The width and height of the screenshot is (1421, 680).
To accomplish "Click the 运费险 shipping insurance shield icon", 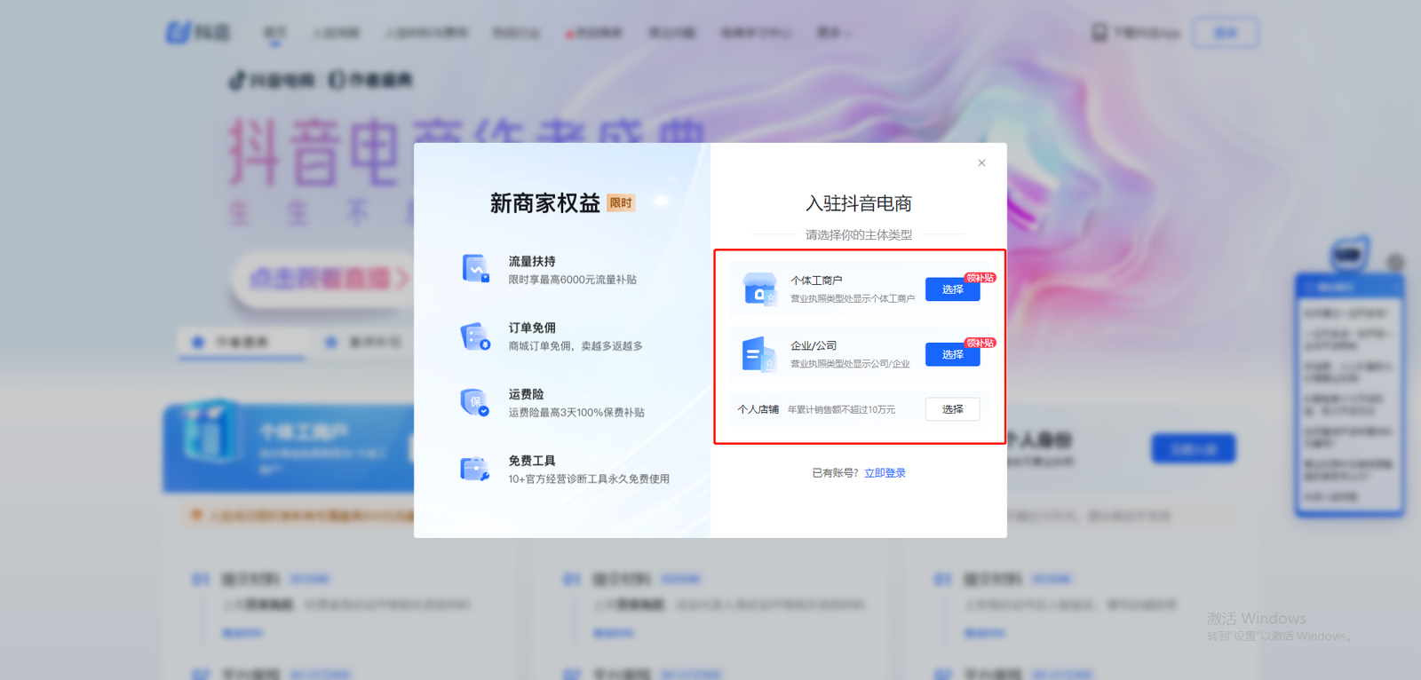I will [x=475, y=402].
